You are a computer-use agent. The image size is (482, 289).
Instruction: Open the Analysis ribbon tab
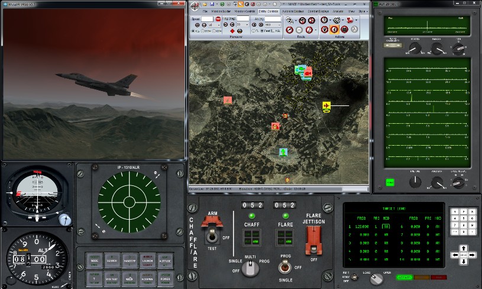click(x=338, y=11)
